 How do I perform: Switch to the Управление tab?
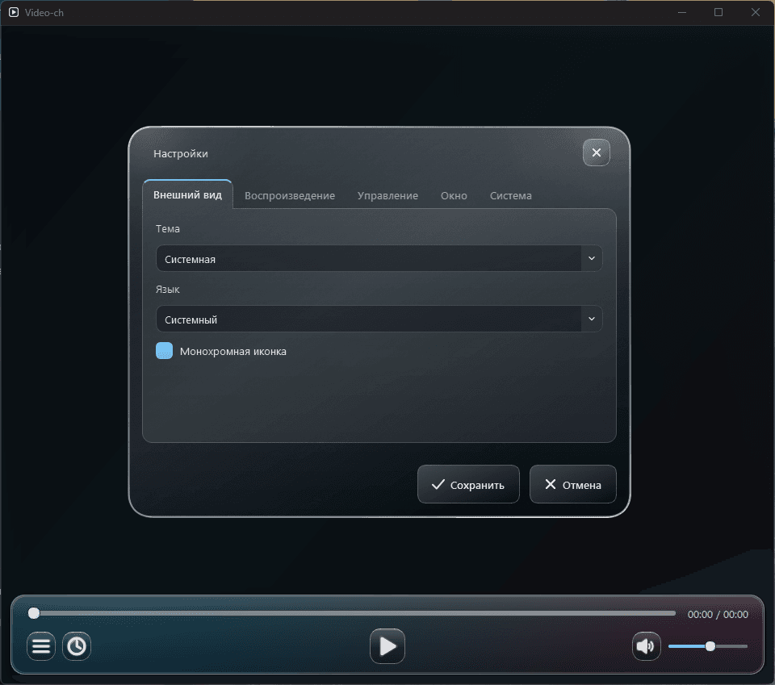(387, 195)
